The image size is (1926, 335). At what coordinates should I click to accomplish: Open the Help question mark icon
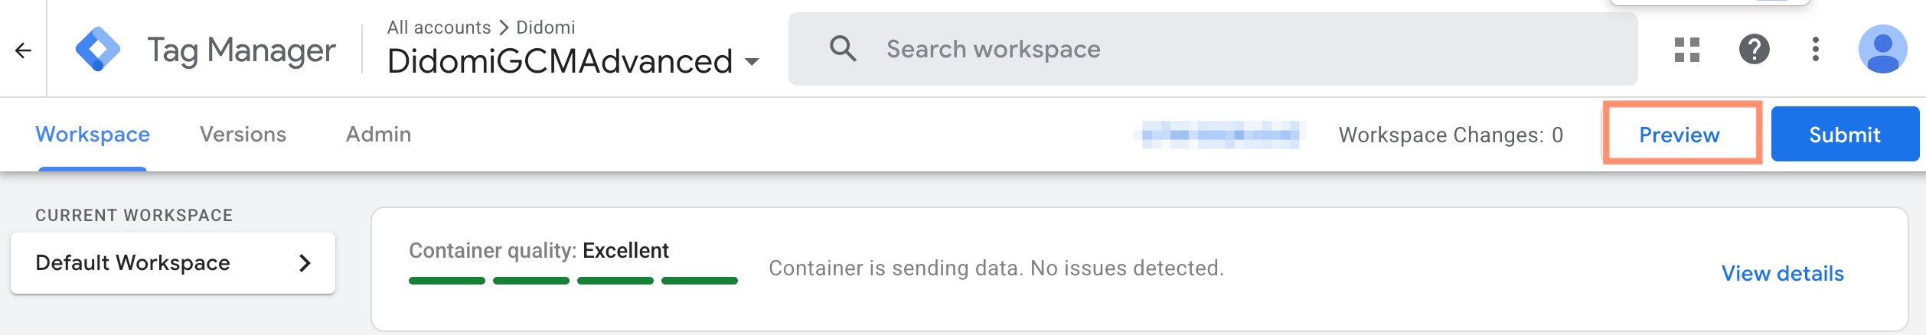pyautogui.click(x=1754, y=50)
